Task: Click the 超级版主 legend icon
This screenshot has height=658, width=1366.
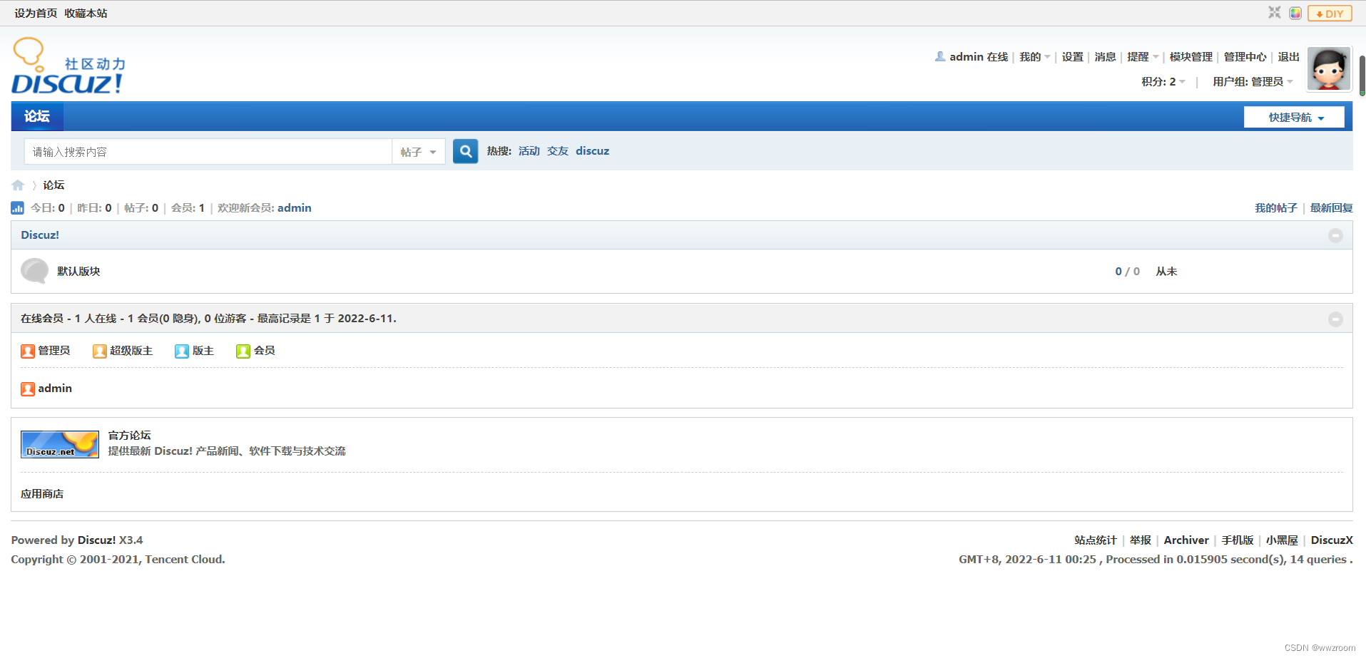Action: coord(100,351)
